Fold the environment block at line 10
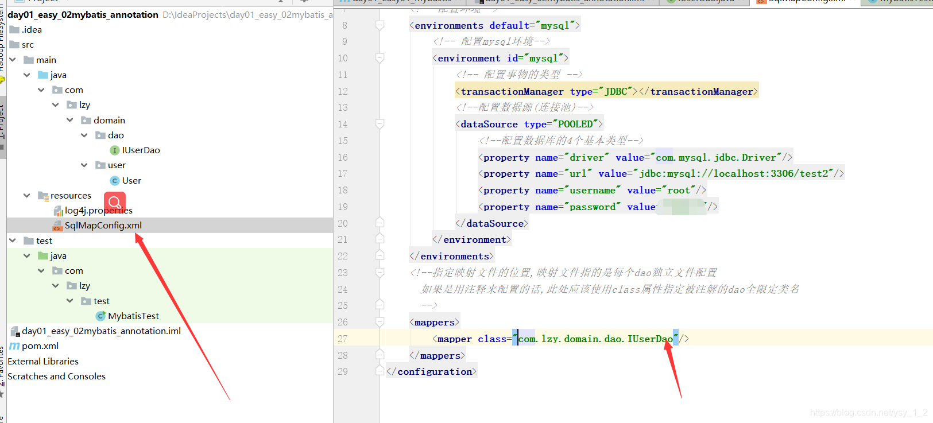The height and width of the screenshot is (423, 933). point(380,58)
